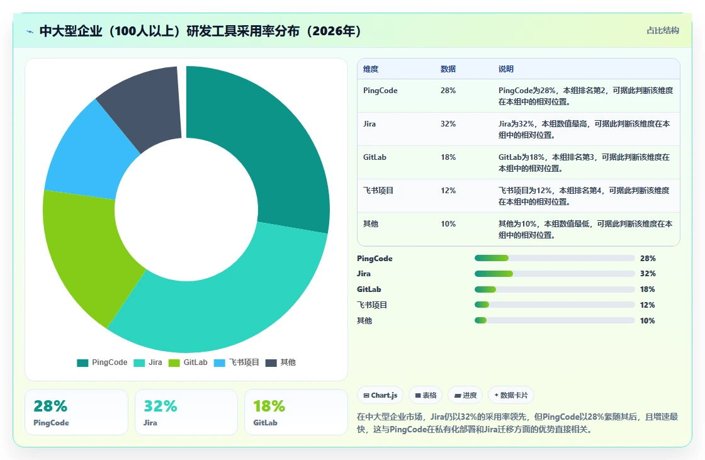This screenshot has width=705, height=460.
Task: Toggle the 飞书项目 legend color box
Action: [x=220, y=363]
